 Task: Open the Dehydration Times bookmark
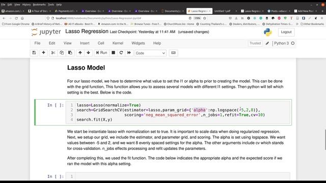click(277, 24)
